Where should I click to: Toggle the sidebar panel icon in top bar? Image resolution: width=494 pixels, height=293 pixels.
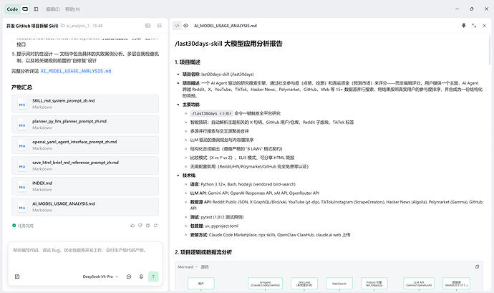pos(36,9)
